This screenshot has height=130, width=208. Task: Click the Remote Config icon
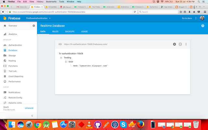point(5,97)
